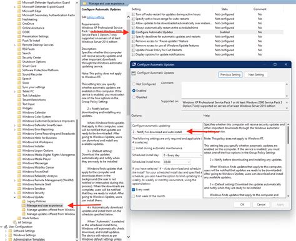
Task: Select the Windows Media Player tree item
Action: tap(36, 159)
